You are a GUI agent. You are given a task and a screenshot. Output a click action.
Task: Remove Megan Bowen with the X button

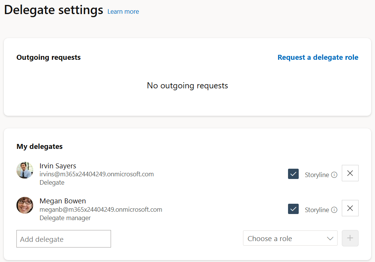tap(350, 208)
